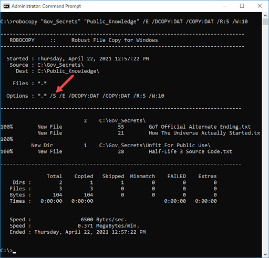This screenshot has height=258, width=269.
Task: Click the Administrator: Command Prompt title text
Action: (46, 6)
